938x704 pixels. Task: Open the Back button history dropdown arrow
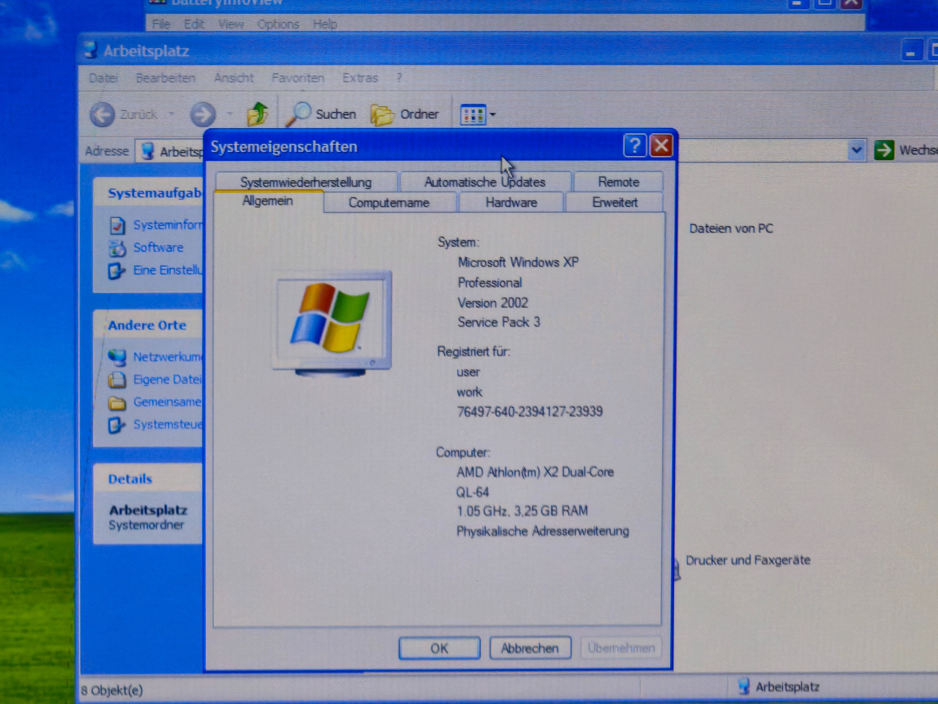(172, 114)
